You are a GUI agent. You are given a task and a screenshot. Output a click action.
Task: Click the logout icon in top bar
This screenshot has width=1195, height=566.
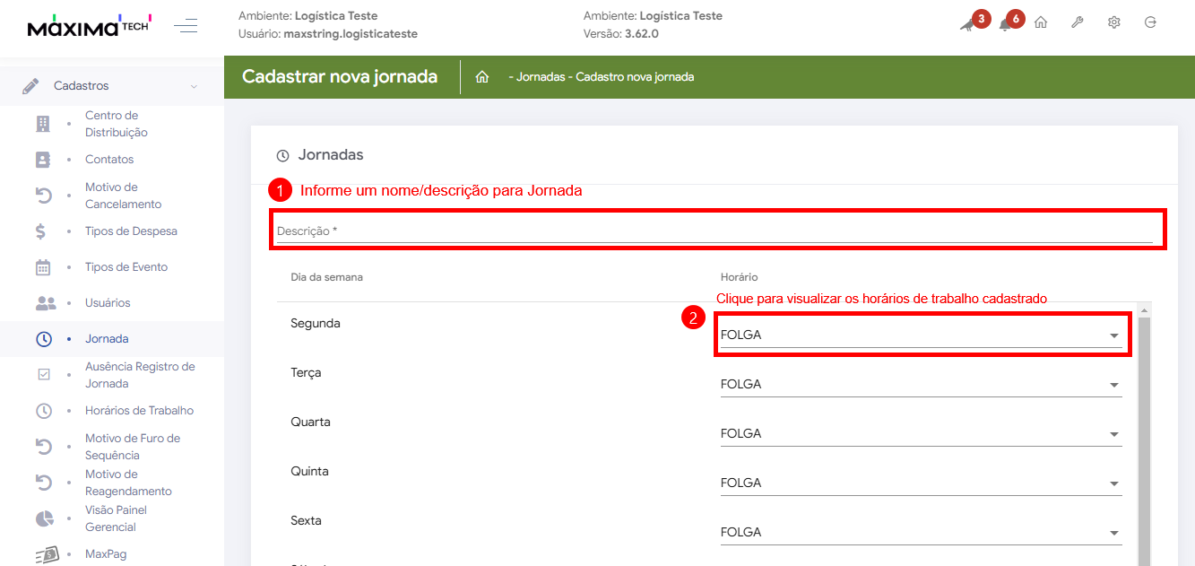tap(1150, 22)
